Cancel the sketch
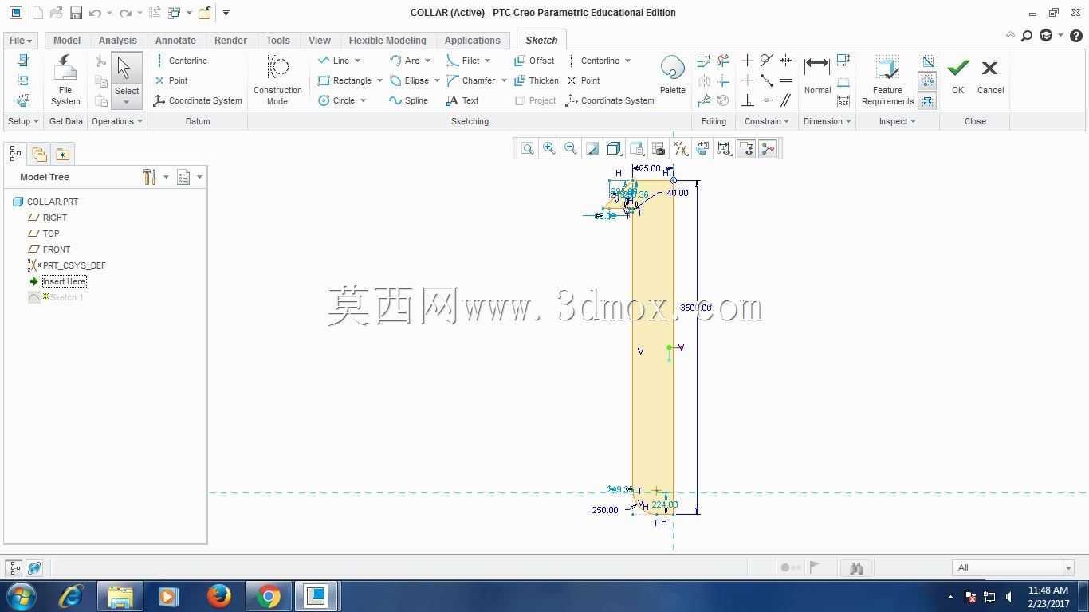The width and height of the screenshot is (1089, 612). (x=990, y=76)
